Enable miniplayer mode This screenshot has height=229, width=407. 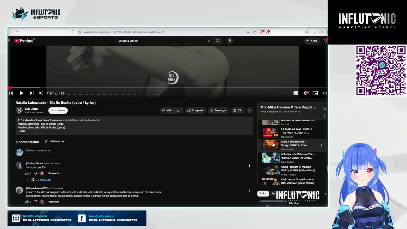click(x=315, y=93)
